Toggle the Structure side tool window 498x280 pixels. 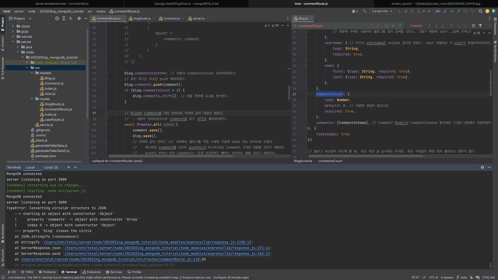pyautogui.click(x=3, y=257)
